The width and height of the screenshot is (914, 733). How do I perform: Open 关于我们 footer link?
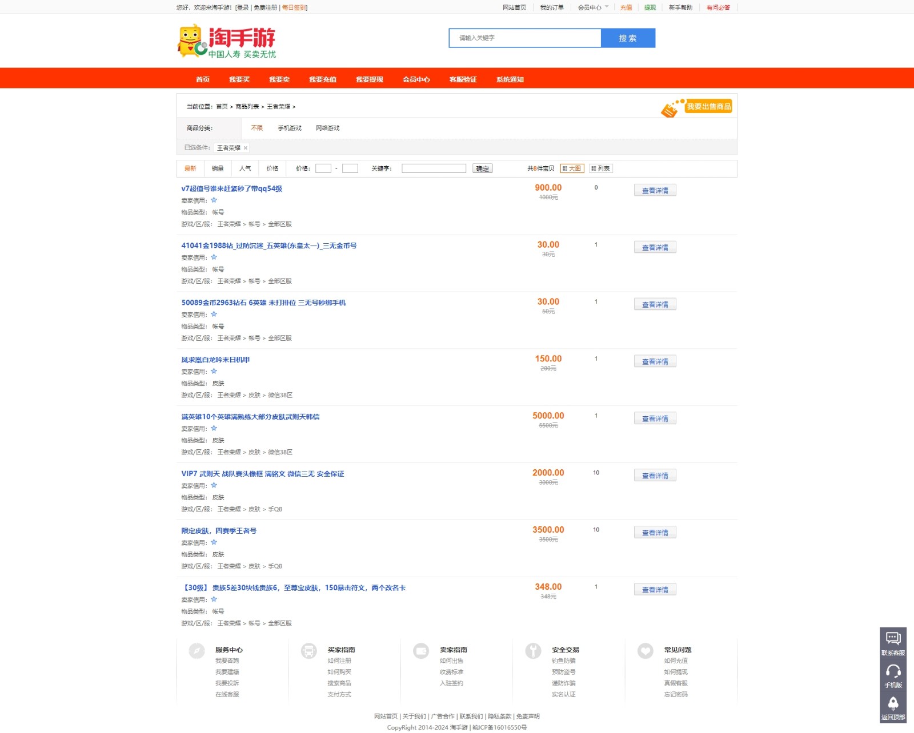[x=414, y=716]
